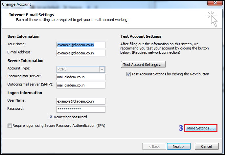Open More Settings
Viewport: 225px width, 155px height.
[200, 128]
